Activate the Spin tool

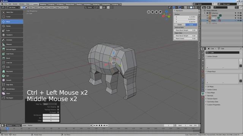(12, 76)
